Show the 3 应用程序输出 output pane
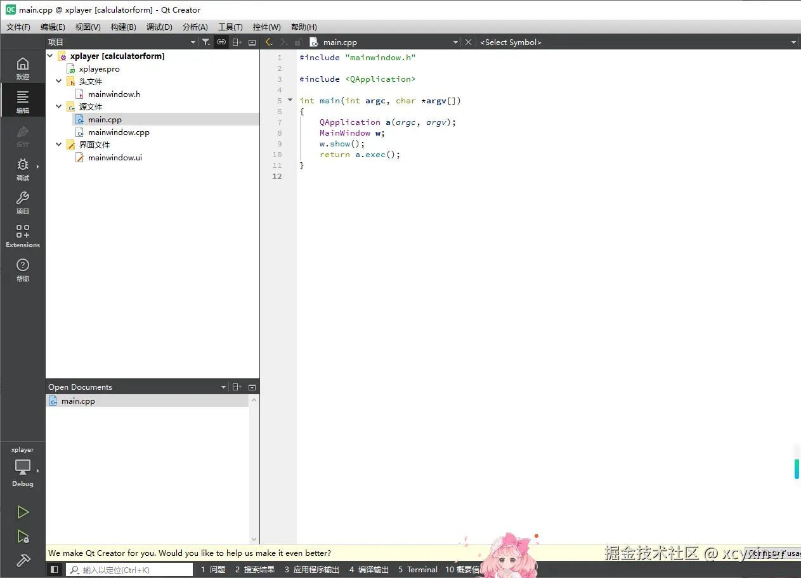801x578 pixels. pos(312,570)
